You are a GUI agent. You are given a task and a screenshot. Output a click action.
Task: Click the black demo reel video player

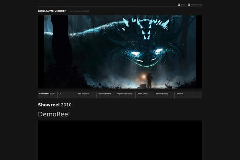tap(120, 140)
